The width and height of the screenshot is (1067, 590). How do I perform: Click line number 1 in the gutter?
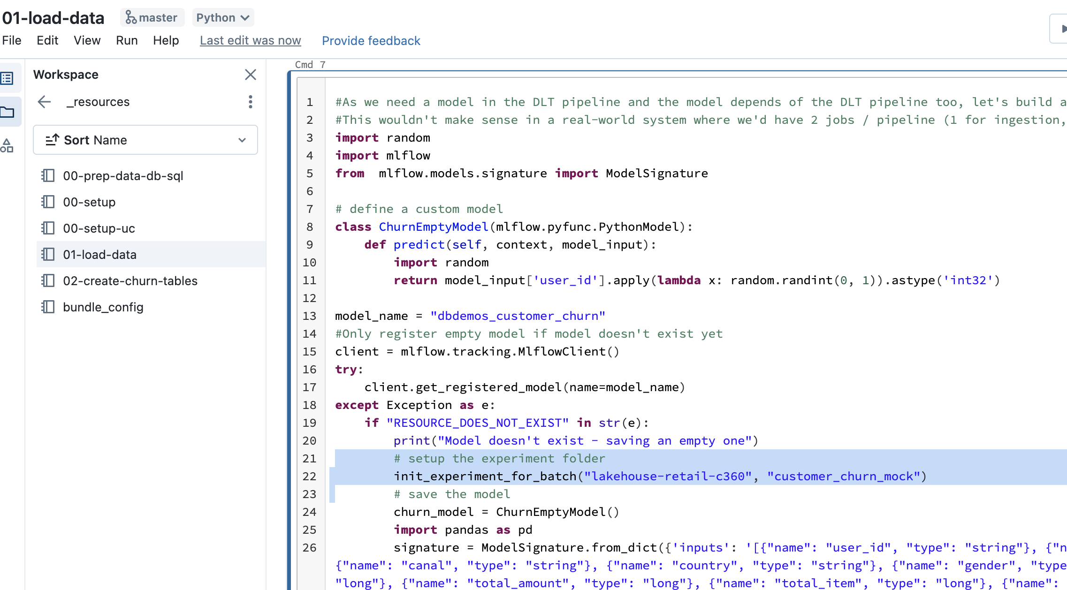310,102
